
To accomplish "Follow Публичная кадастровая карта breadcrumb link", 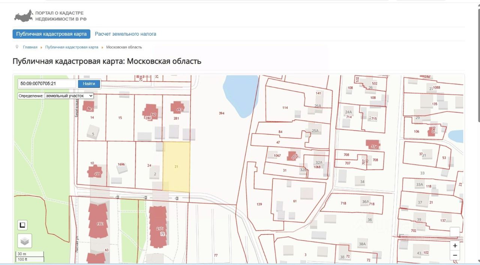I will click(x=72, y=47).
